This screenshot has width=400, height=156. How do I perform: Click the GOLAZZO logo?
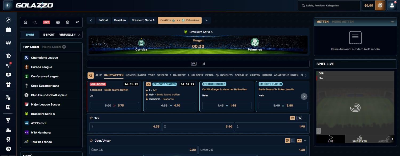click(34, 5)
